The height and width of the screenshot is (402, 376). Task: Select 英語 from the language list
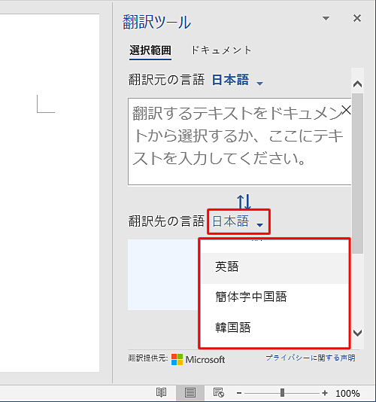point(274,267)
